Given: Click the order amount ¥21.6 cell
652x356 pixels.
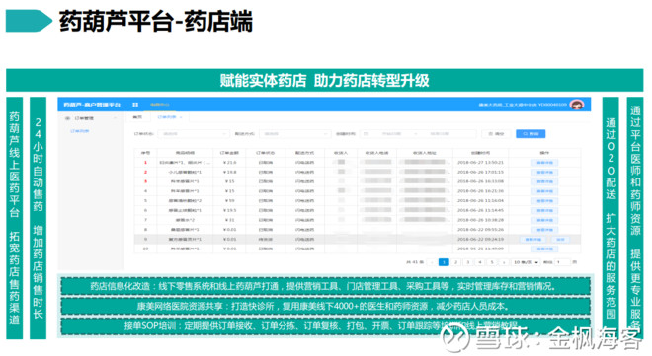Looking at the screenshot, I should point(229,163).
